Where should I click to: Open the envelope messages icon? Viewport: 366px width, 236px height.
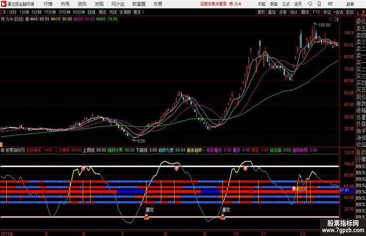pyautogui.click(x=330, y=4)
